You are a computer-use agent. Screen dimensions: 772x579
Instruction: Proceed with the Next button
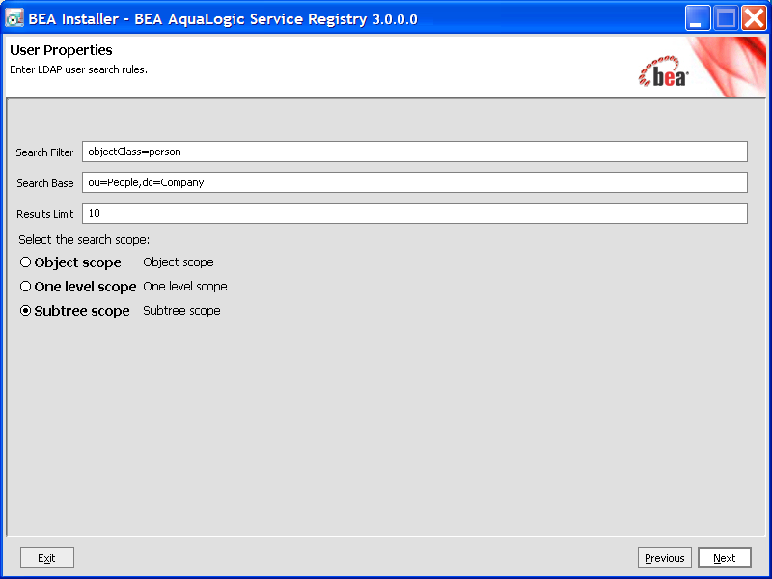point(725,558)
